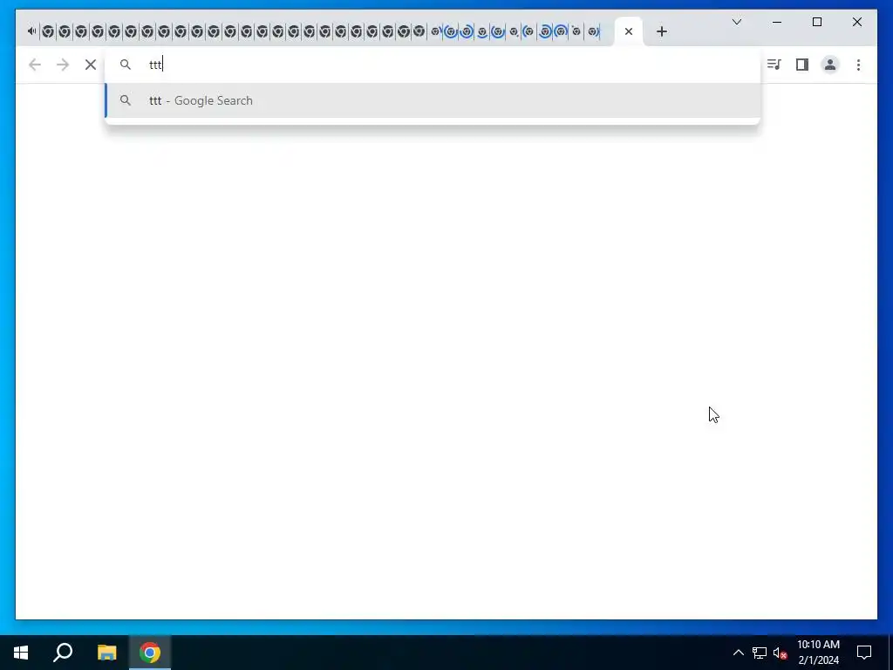Screen dimensions: 893x670
Task: Click the Chrome taskbar icon
Action: pyautogui.click(x=150, y=653)
